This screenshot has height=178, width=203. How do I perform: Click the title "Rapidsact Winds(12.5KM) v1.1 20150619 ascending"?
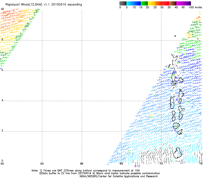tap(44, 5)
